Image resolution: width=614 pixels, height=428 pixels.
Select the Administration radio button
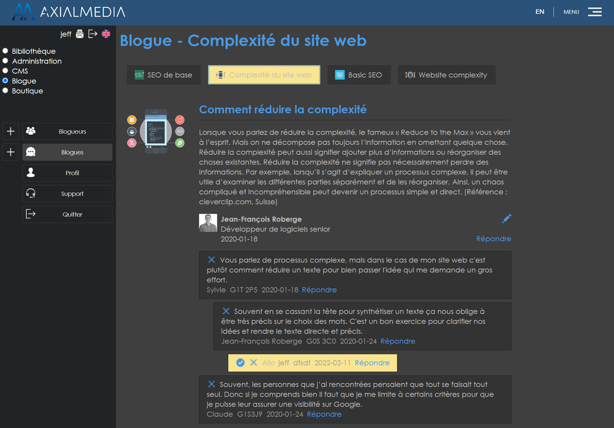click(x=5, y=61)
